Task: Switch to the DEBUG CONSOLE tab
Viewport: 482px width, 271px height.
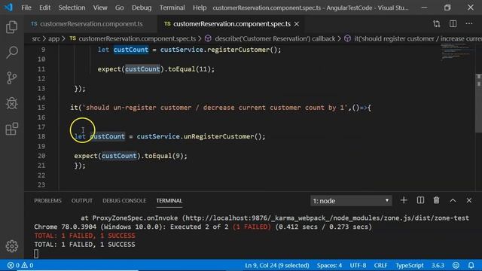Action: click(x=124, y=201)
